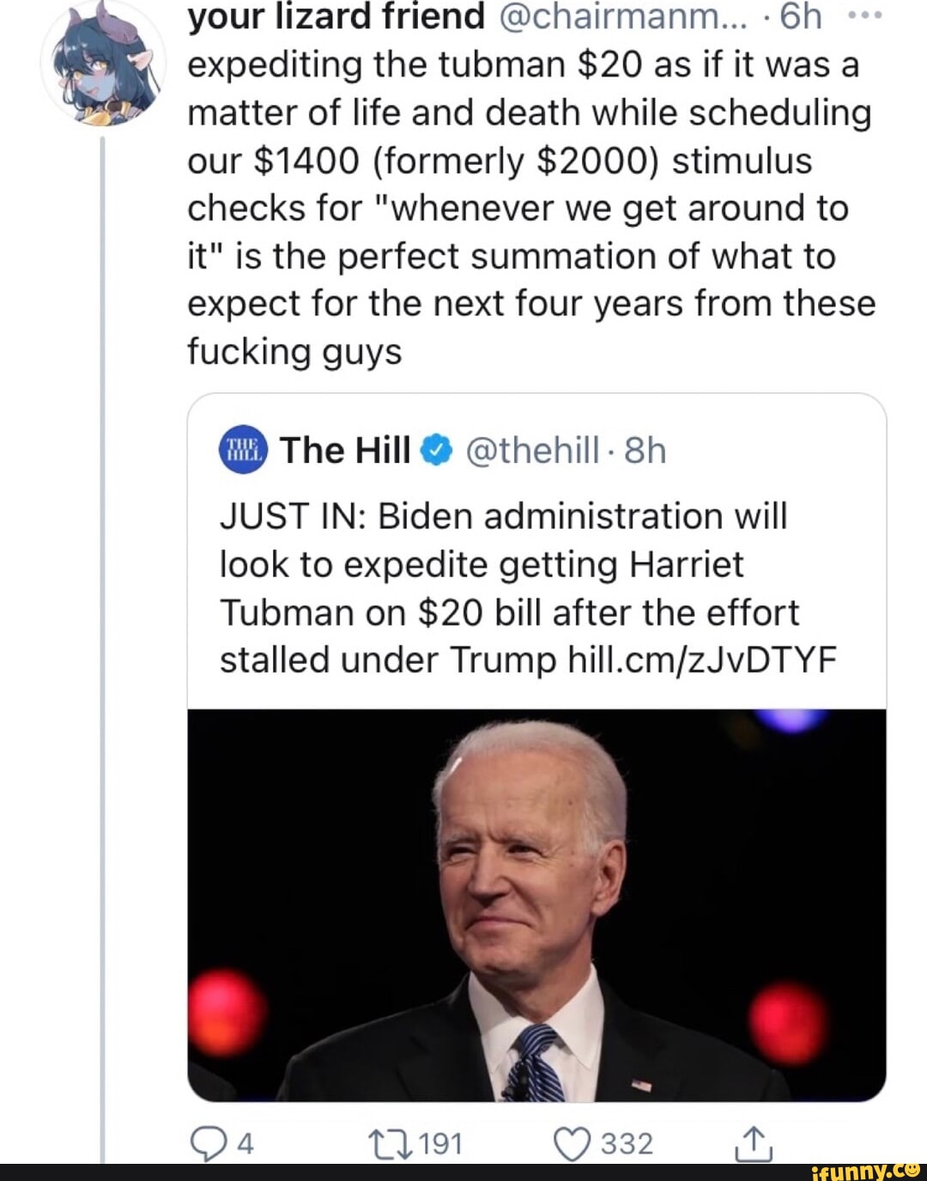Viewport: 927px width, 1181px height.
Task: Click The Hill's blue verified badge
Action: click(437, 450)
